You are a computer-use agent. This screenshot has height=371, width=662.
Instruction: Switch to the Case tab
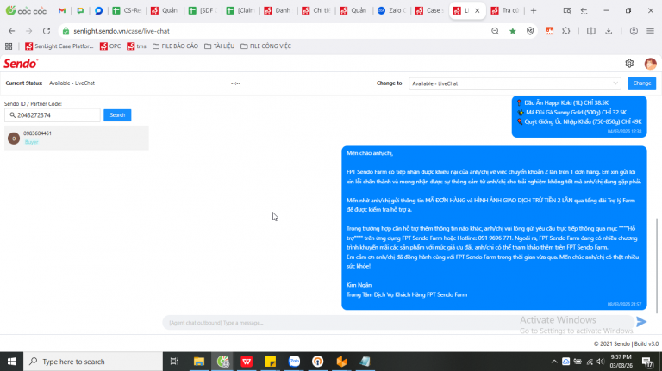(429, 10)
